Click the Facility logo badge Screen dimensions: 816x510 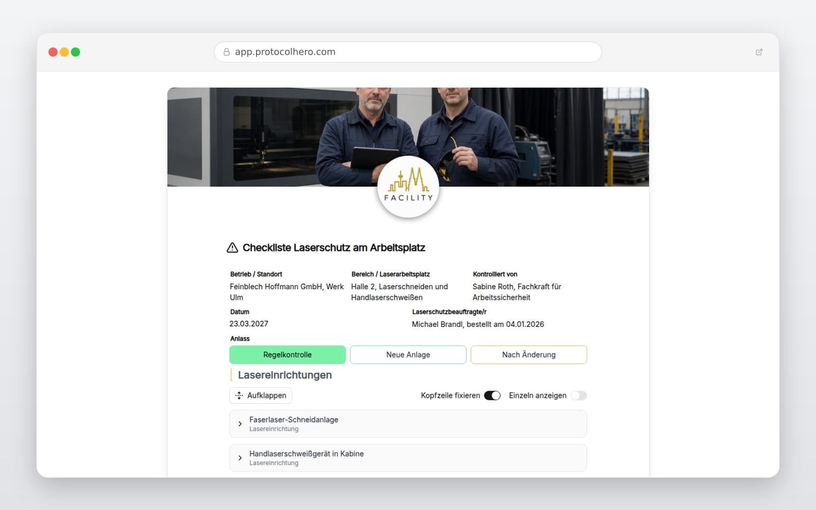408,187
